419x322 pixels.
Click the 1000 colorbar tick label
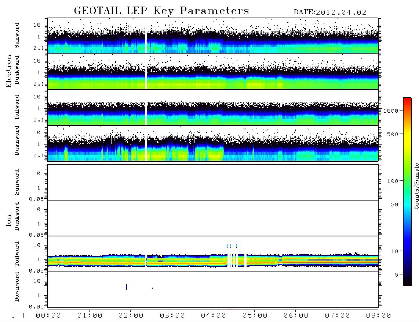coord(391,111)
